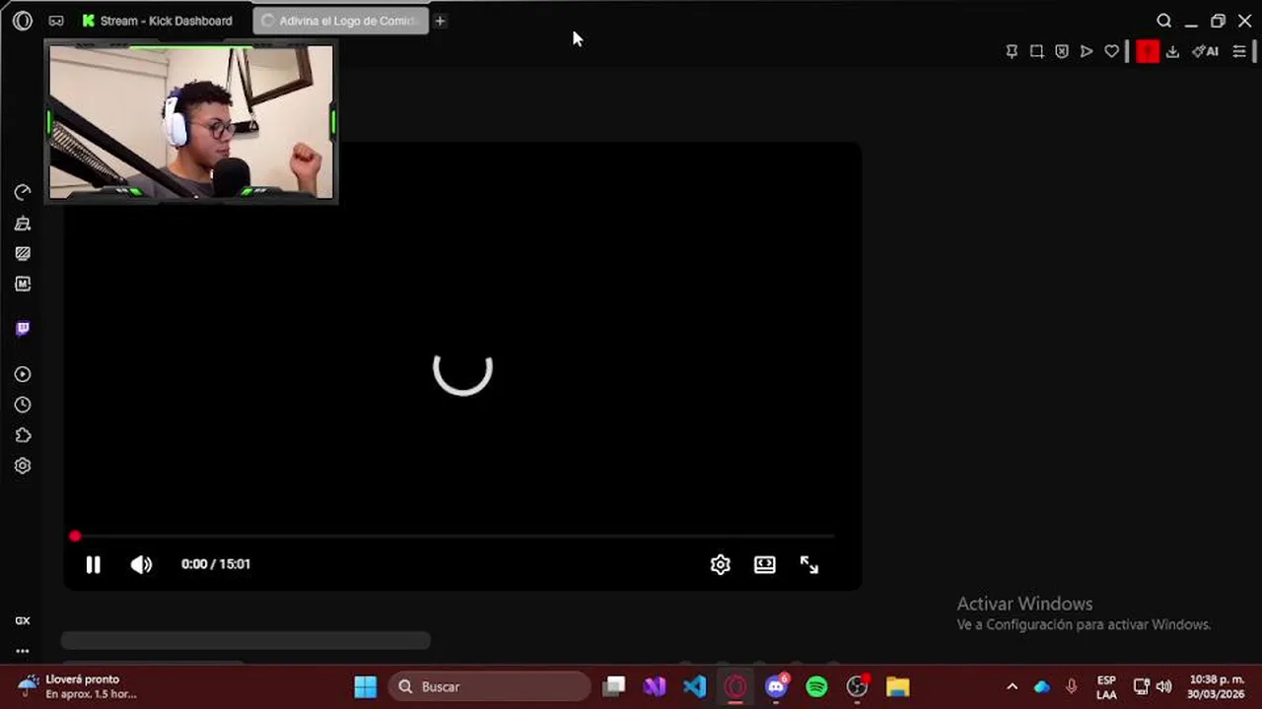The width and height of the screenshot is (1262, 709).
Task: Open the Opera GX main menu logo
Action: 23,21
